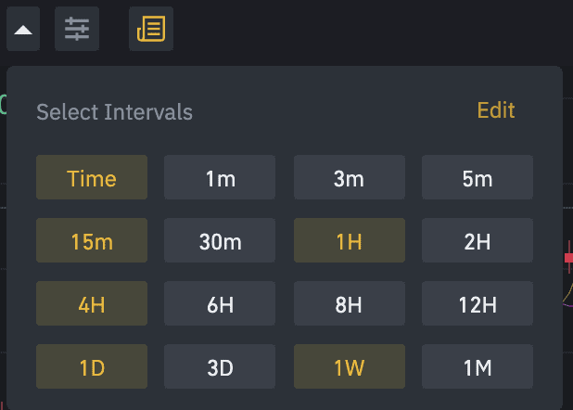The height and width of the screenshot is (410, 573).
Task: Open chart settings sliders icon
Action: (77, 29)
